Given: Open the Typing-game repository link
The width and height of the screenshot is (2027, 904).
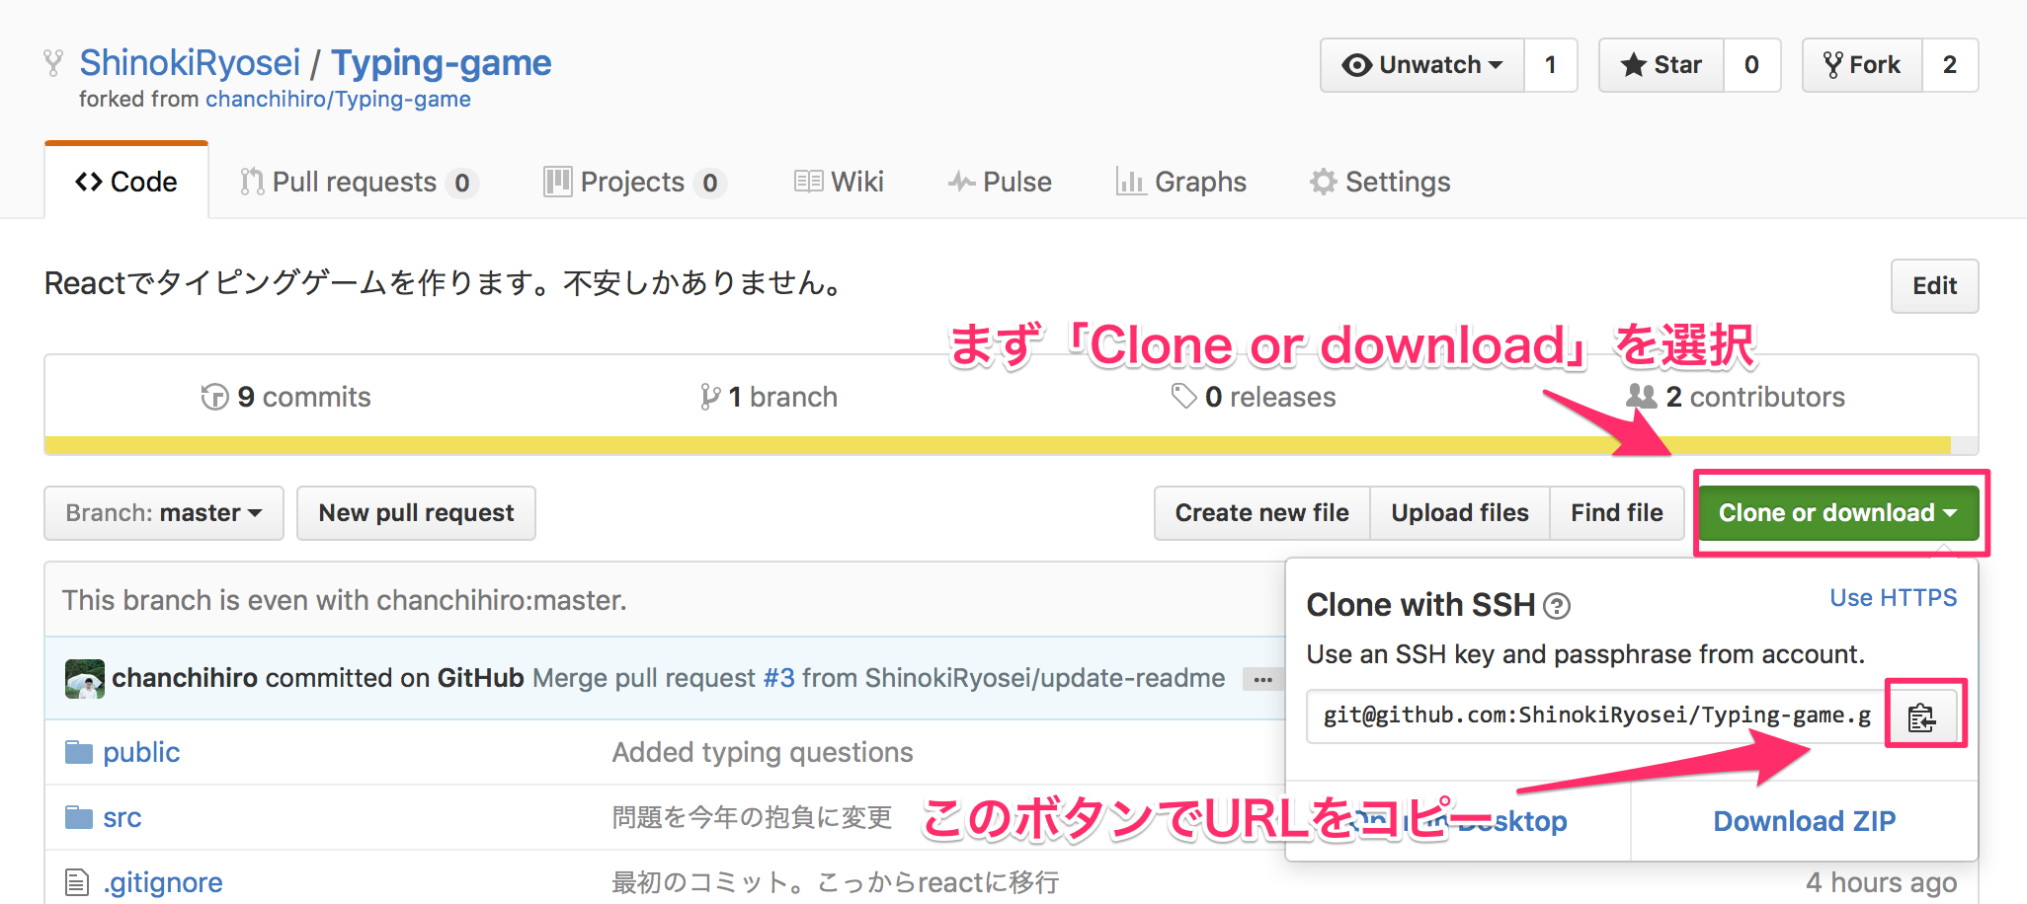Looking at the screenshot, I should click(441, 63).
